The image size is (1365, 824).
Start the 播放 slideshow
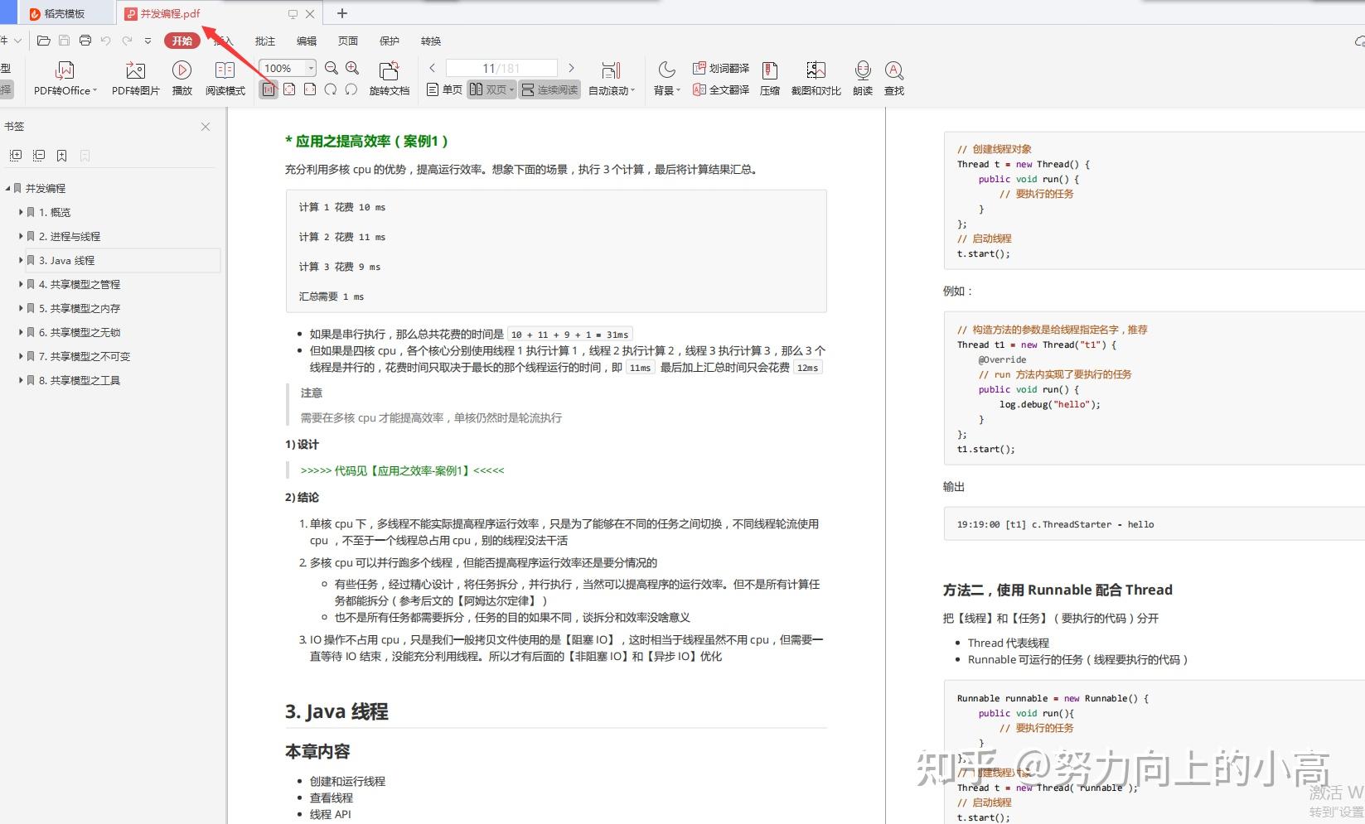coord(182,79)
